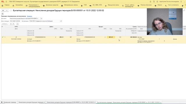This screenshot has width=186, height=104.
Task: Move row down arrow button
Action: pos(13,24)
